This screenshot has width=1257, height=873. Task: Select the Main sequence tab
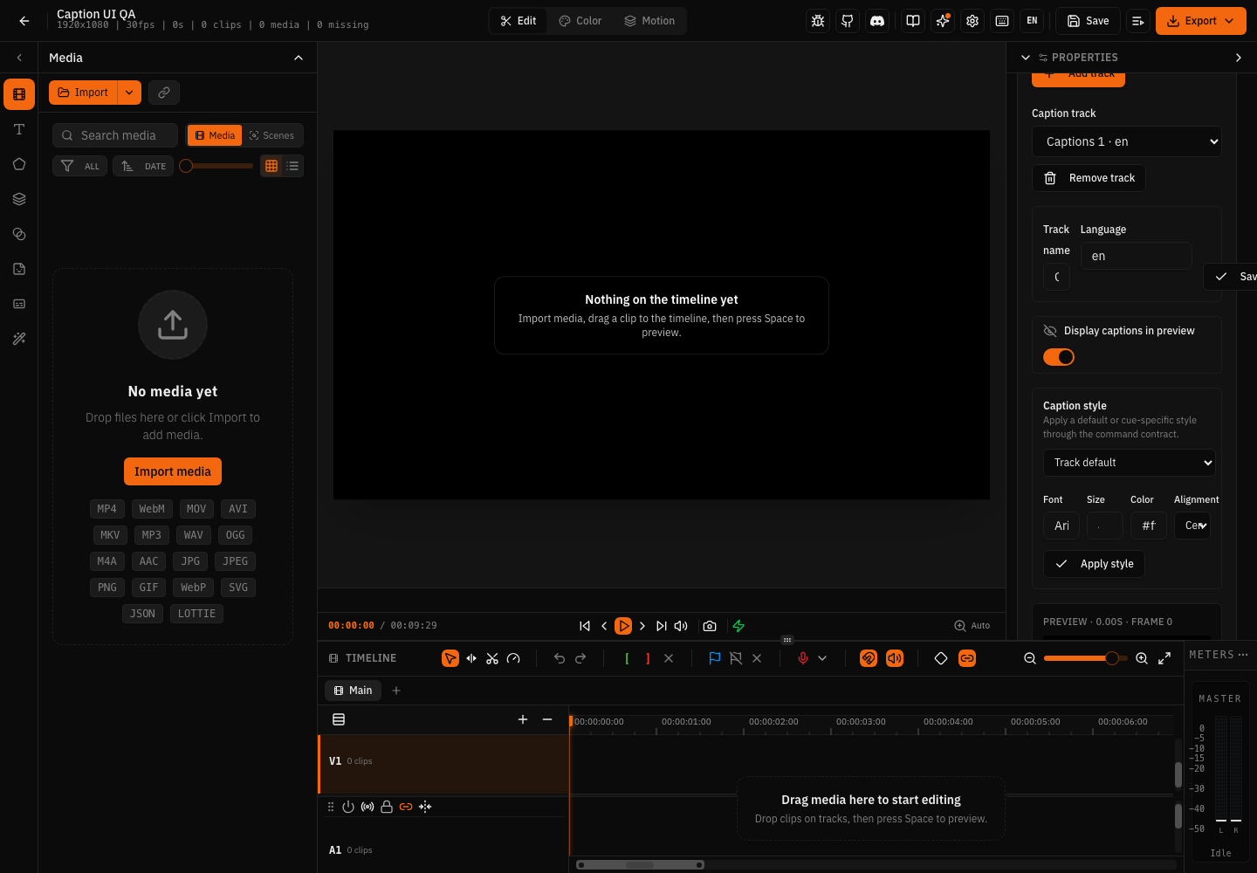[x=354, y=691]
